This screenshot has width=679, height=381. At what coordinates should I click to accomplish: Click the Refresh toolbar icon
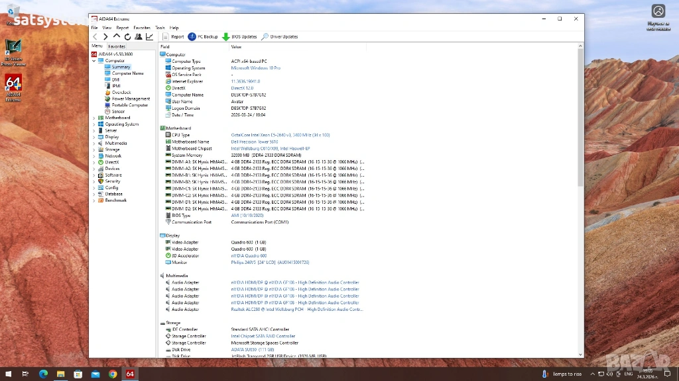[127, 37]
